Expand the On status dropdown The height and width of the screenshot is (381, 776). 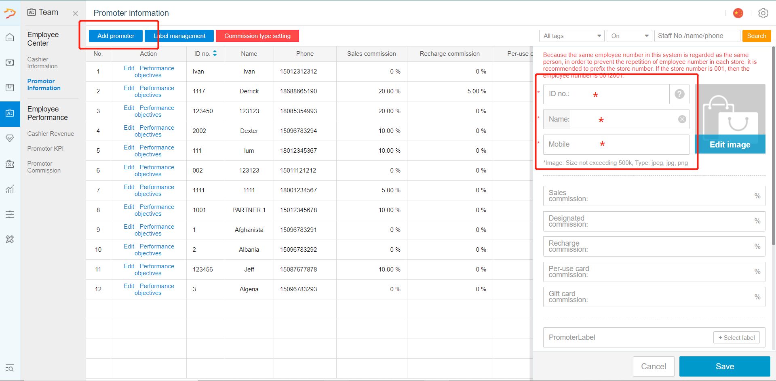point(629,36)
